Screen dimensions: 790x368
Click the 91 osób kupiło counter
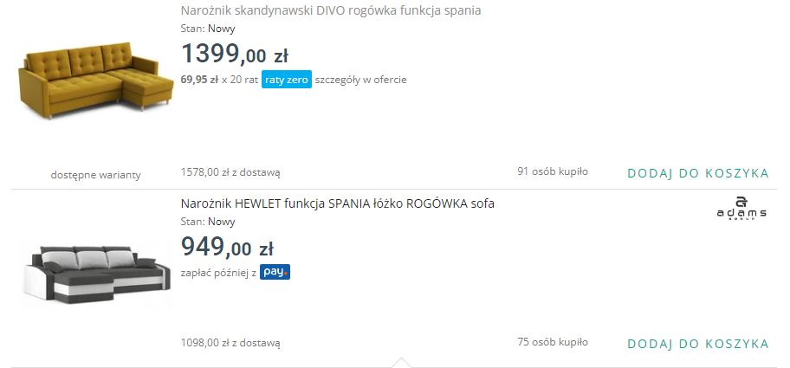(552, 171)
